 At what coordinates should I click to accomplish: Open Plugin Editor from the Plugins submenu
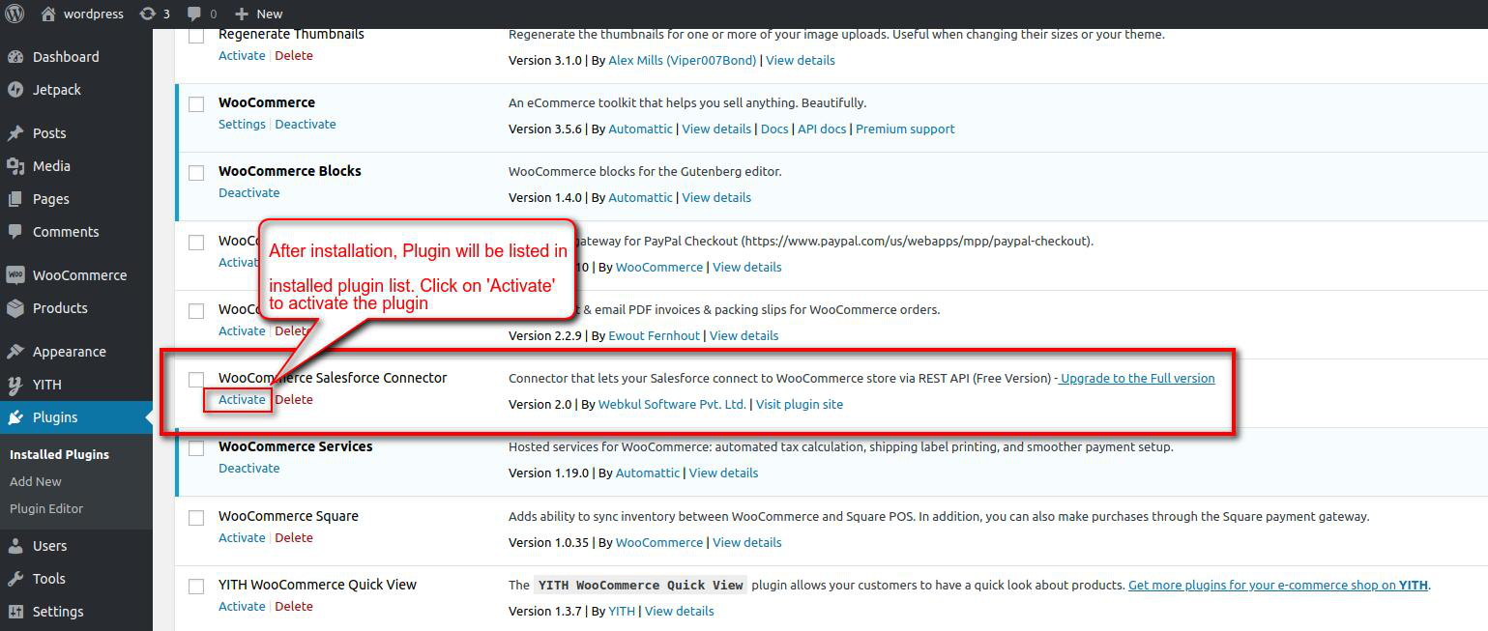[46, 508]
